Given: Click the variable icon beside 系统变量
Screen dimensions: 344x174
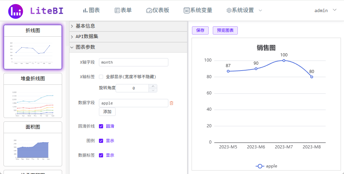Looking at the screenshot, I should point(187,10).
